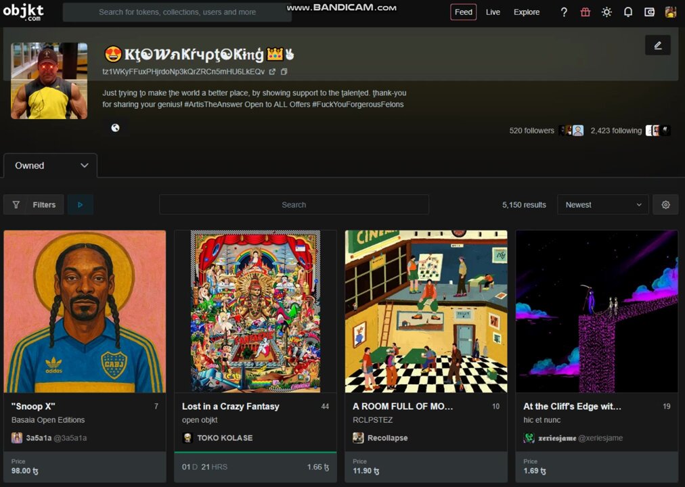685x487 pixels.
Task: Click the slideshow play button beside Filters
Action: pyautogui.click(x=80, y=205)
